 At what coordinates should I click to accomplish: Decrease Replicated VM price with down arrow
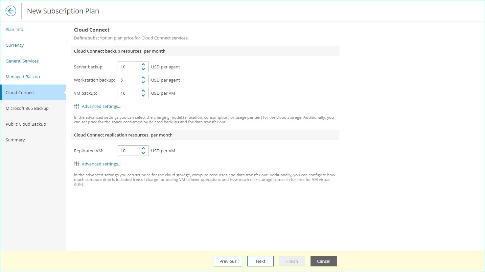(x=143, y=153)
